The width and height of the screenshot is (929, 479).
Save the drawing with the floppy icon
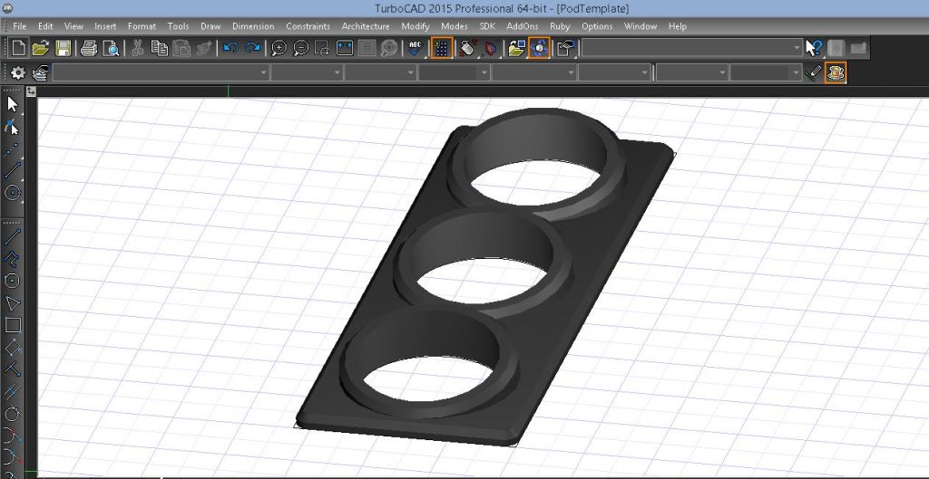click(63, 48)
